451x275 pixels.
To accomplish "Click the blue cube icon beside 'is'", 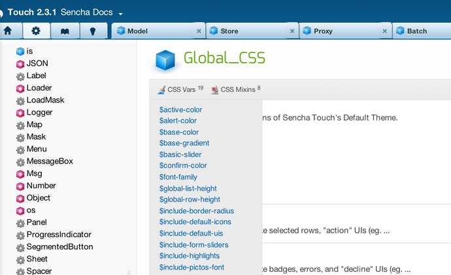I will (x=20, y=51).
